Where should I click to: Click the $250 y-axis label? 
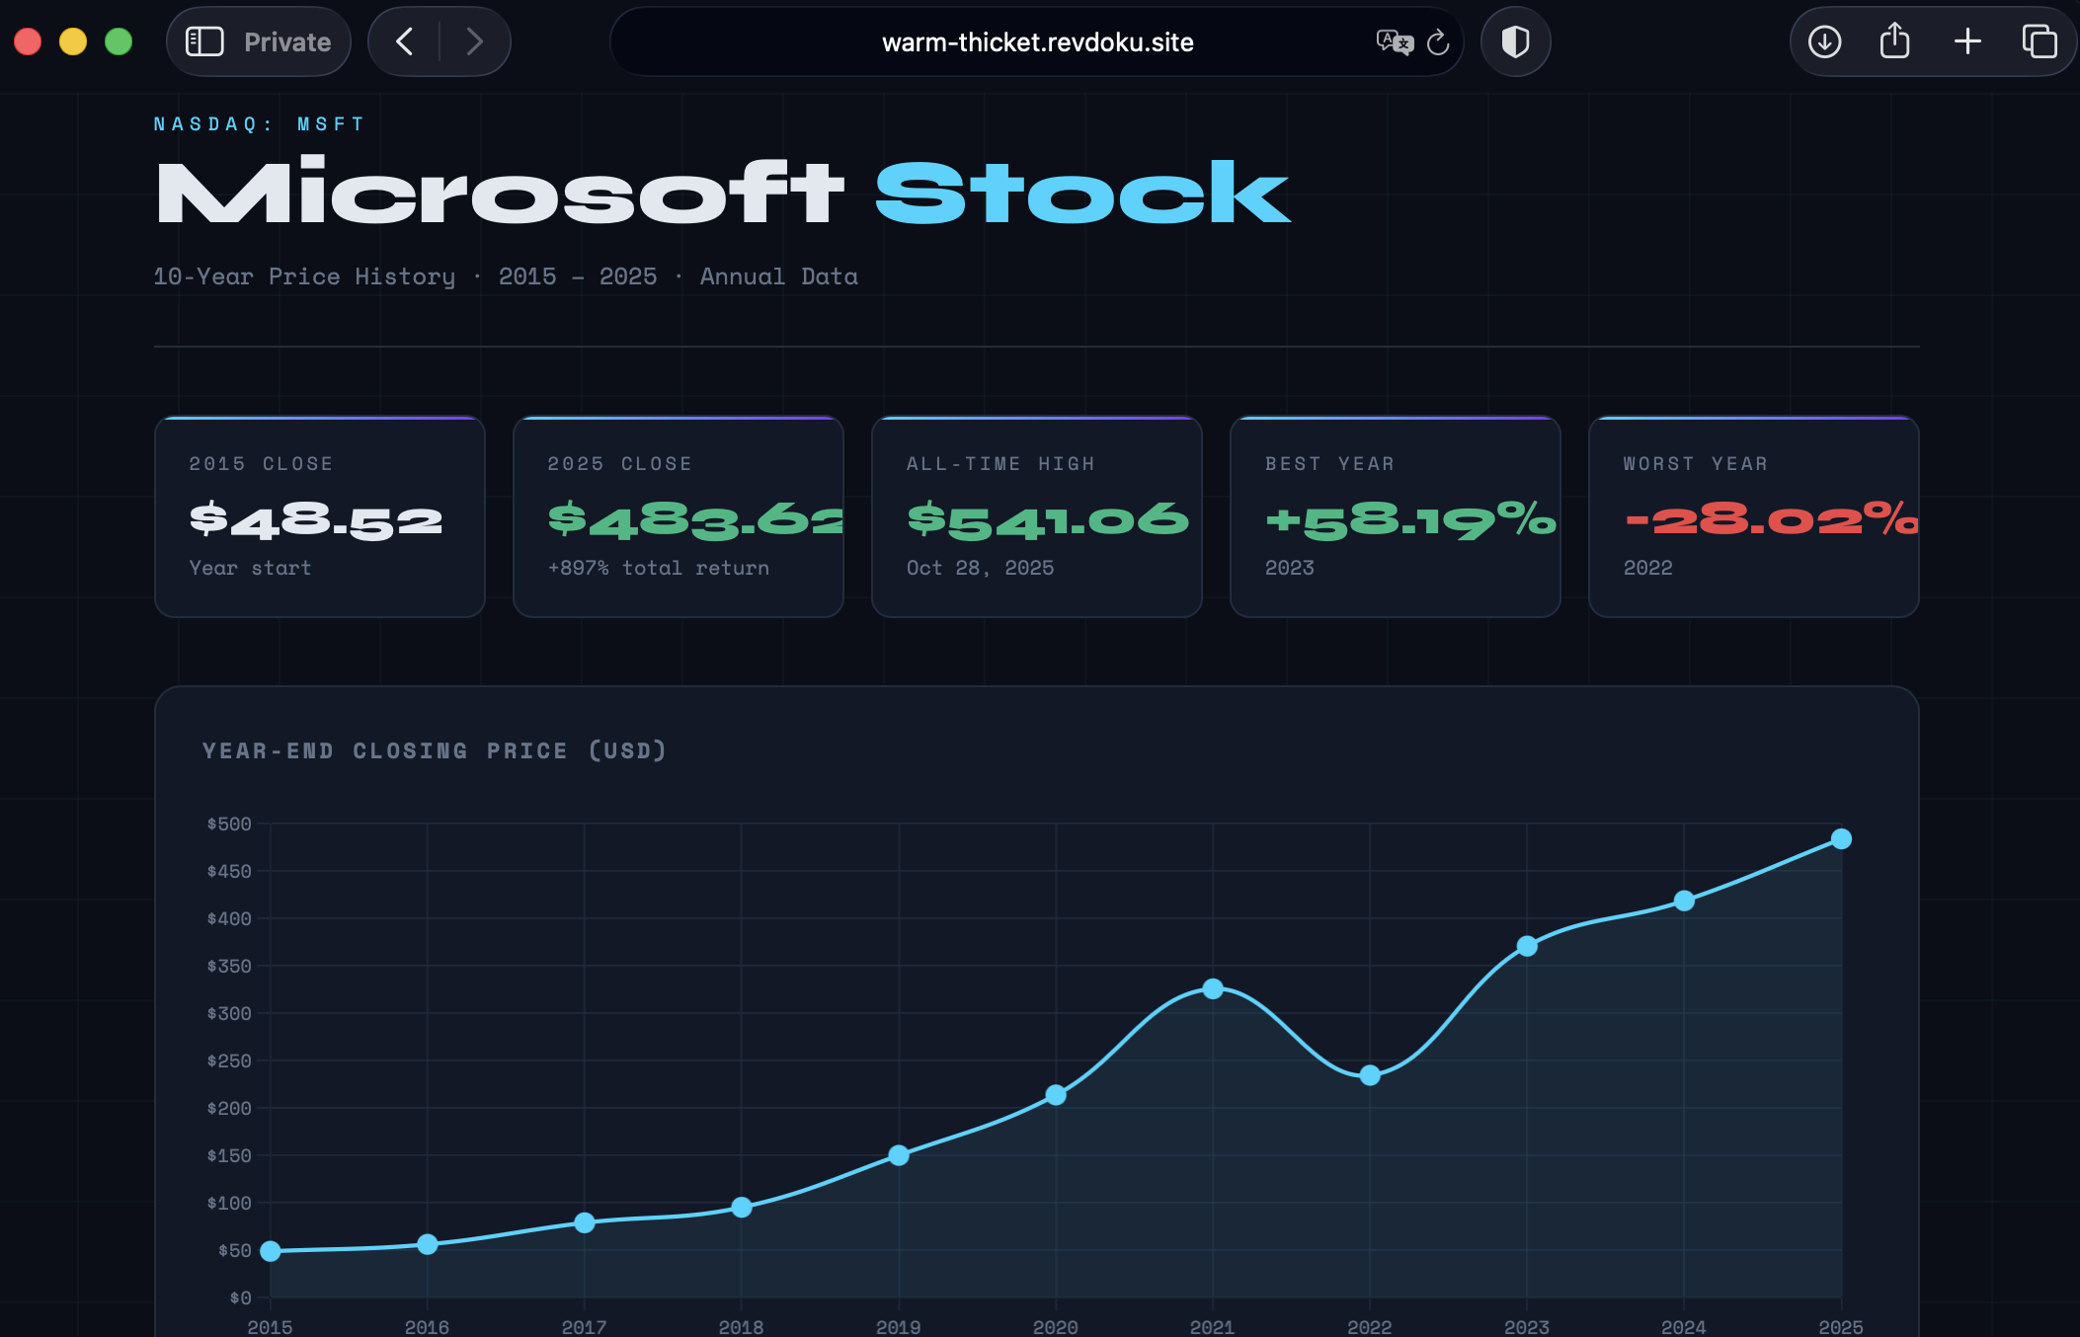pyautogui.click(x=229, y=1061)
